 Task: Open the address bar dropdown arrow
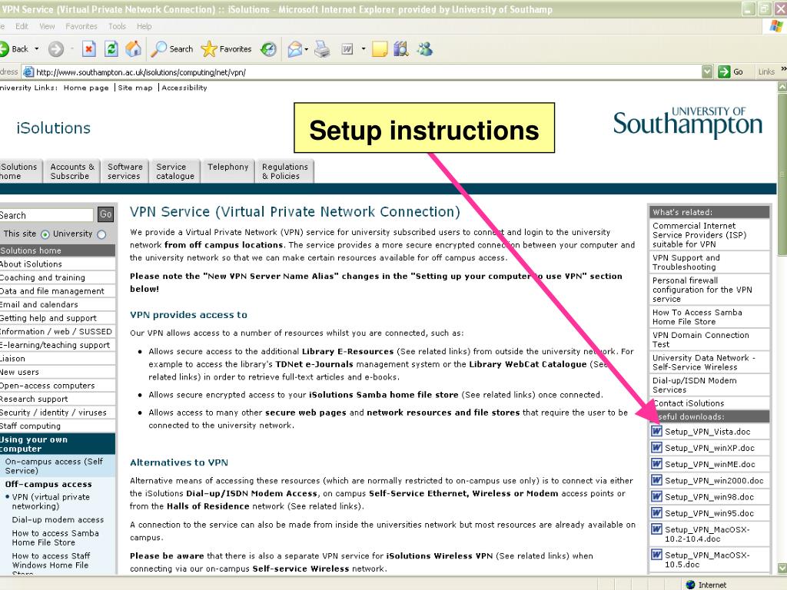(707, 71)
